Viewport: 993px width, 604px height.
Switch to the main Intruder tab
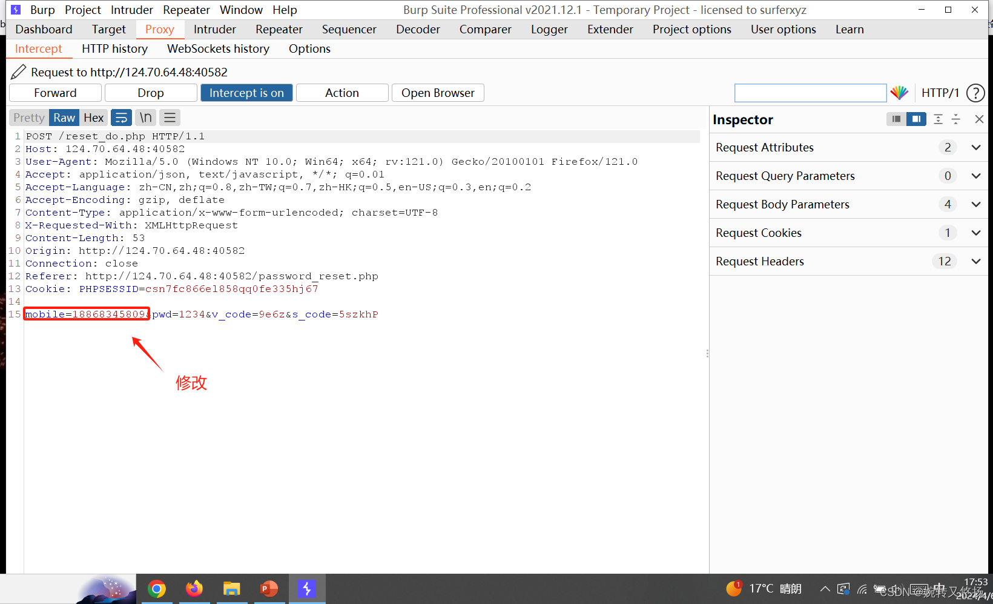point(215,29)
